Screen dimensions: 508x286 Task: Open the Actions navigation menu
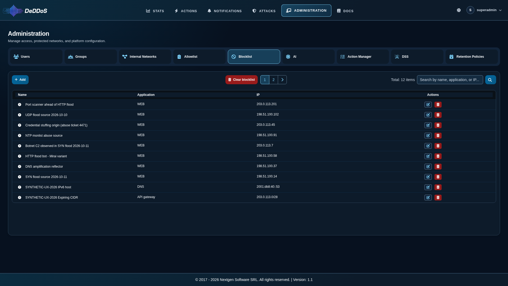click(x=186, y=11)
